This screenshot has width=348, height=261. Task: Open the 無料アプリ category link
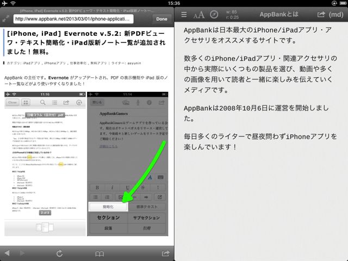click(x=98, y=63)
